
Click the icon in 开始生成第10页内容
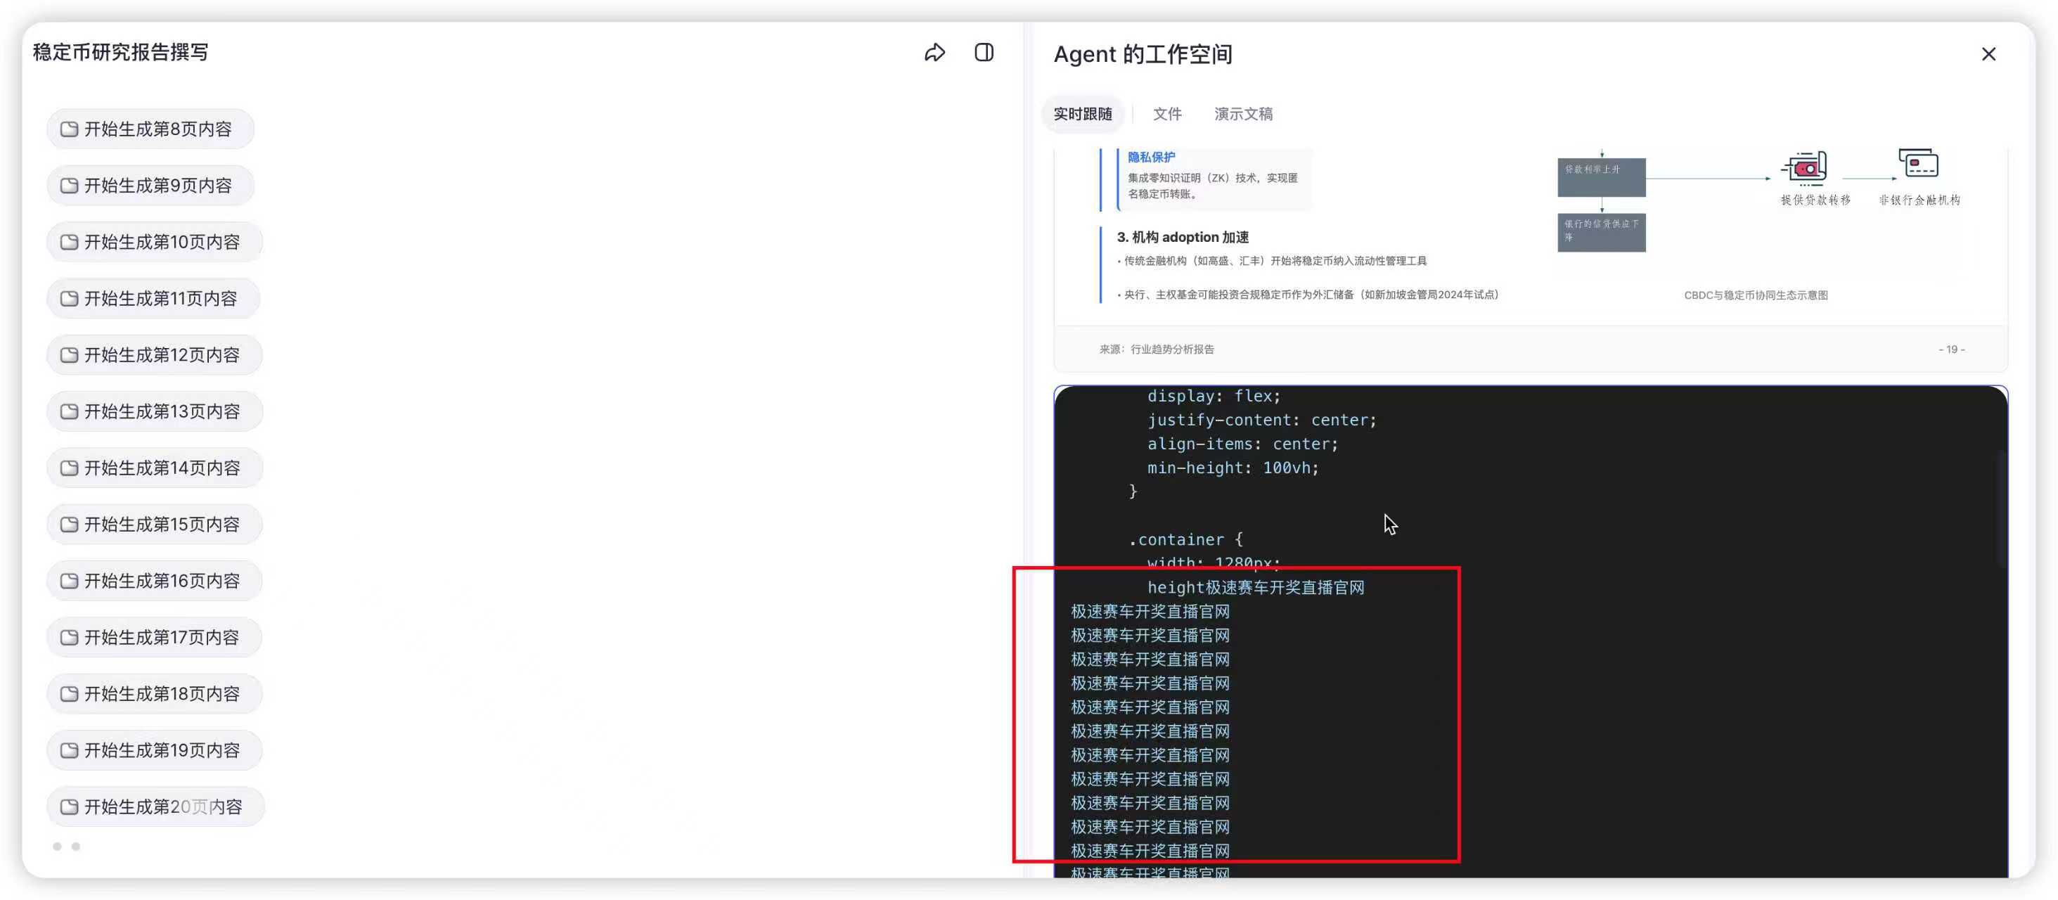point(70,242)
